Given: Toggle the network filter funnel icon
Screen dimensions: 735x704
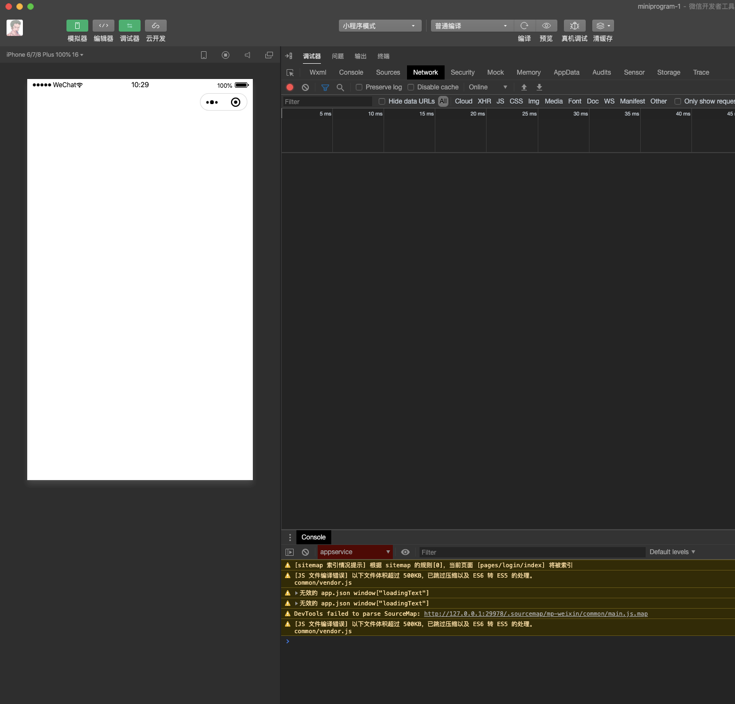Looking at the screenshot, I should (325, 87).
